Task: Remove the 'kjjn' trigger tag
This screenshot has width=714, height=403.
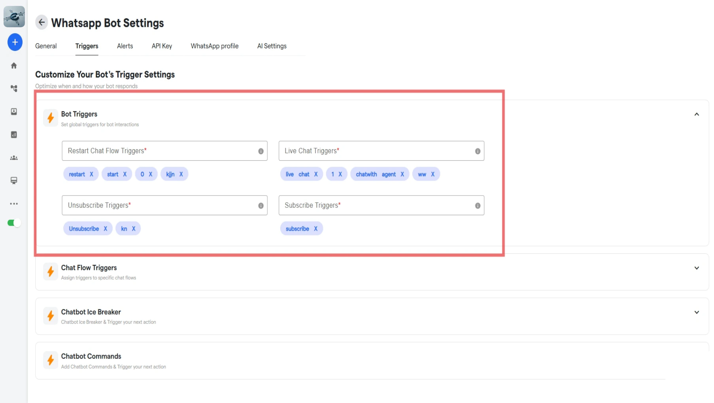Action: click(181, 174)
